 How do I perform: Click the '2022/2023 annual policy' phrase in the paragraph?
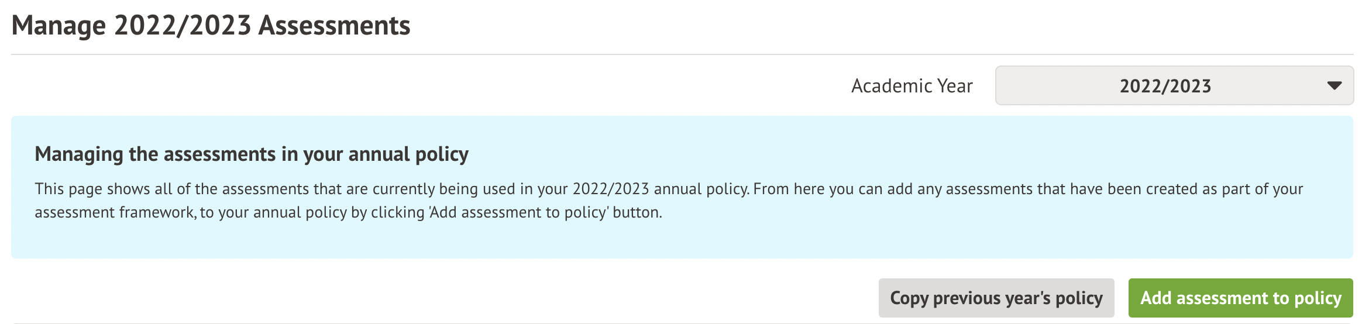[x=660, y=189]
